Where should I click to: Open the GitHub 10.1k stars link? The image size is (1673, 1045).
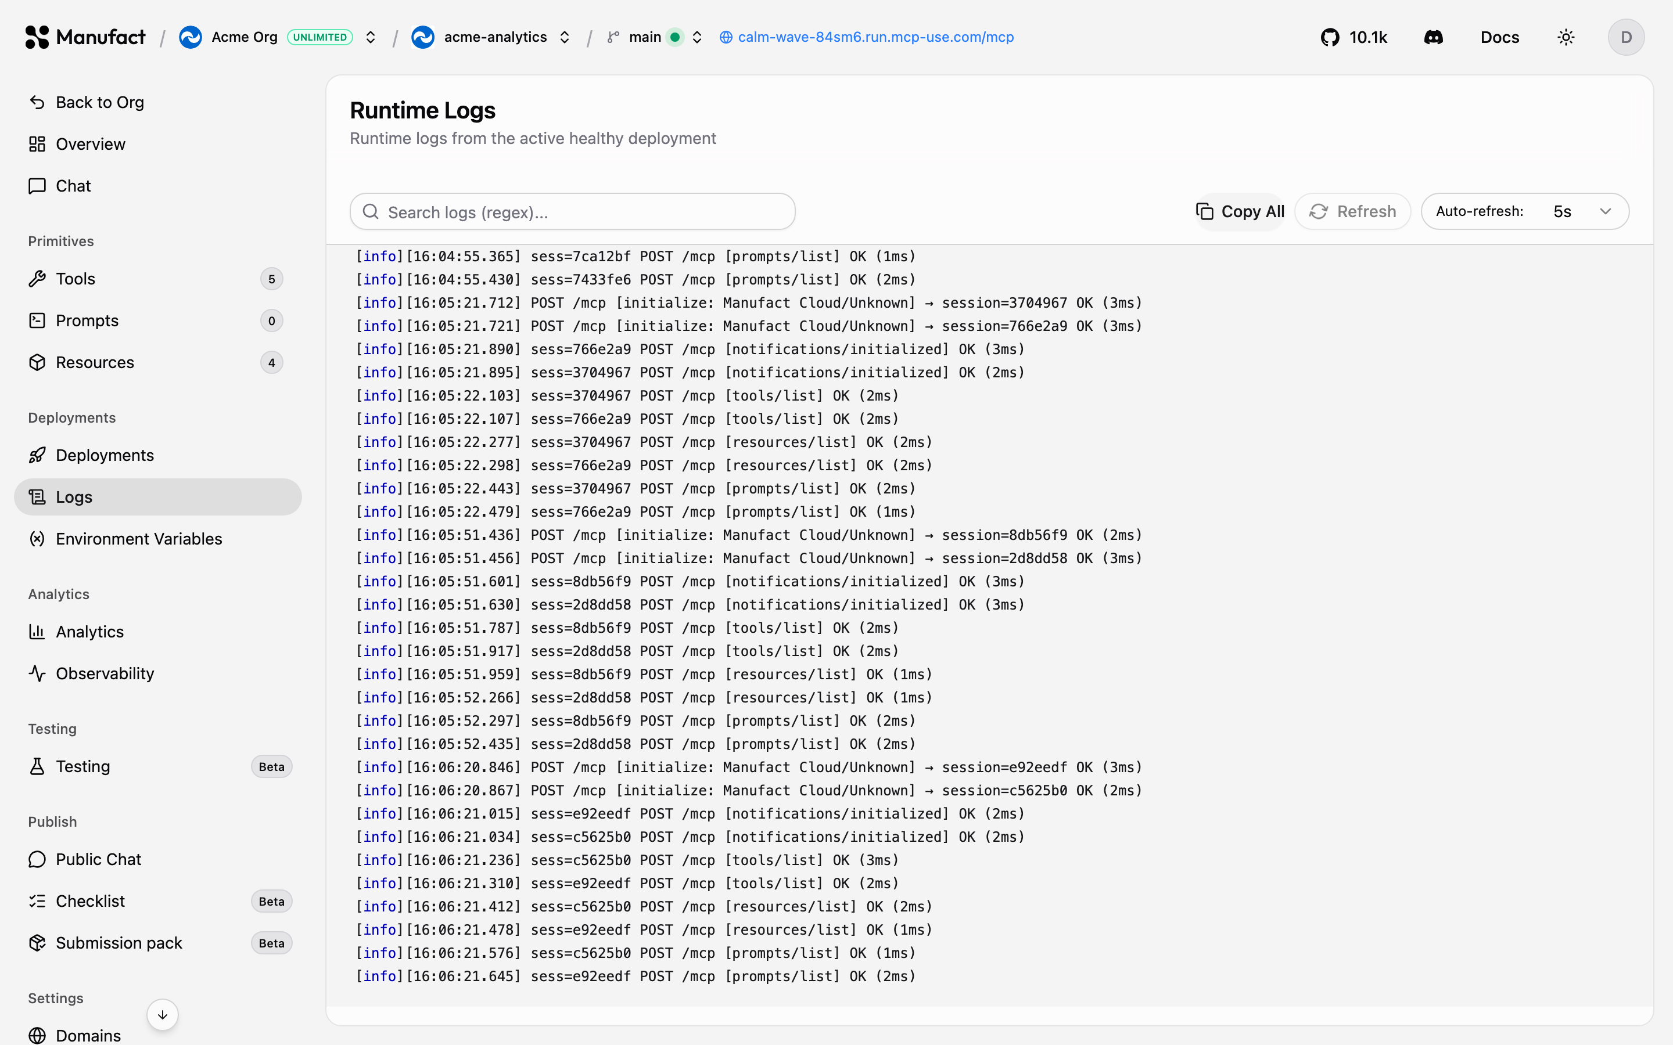[x=1354, y=37]
